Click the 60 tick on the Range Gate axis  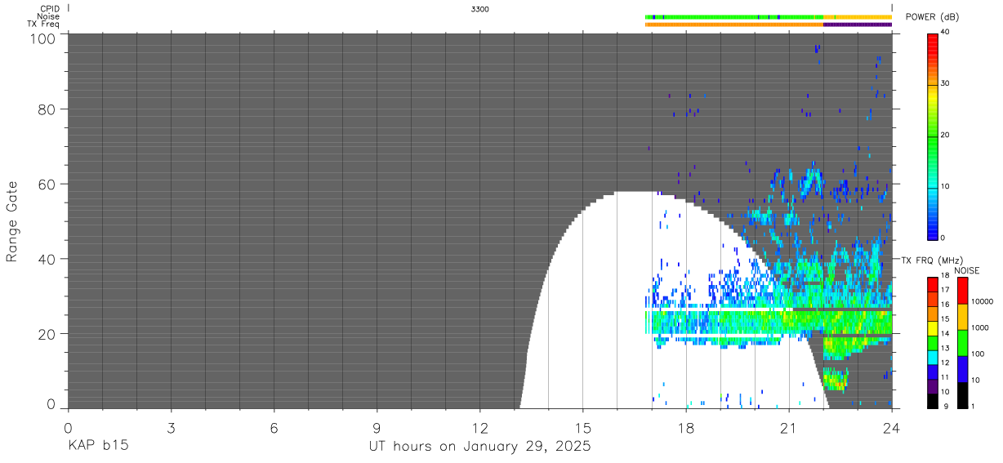[x=48, y=184]
